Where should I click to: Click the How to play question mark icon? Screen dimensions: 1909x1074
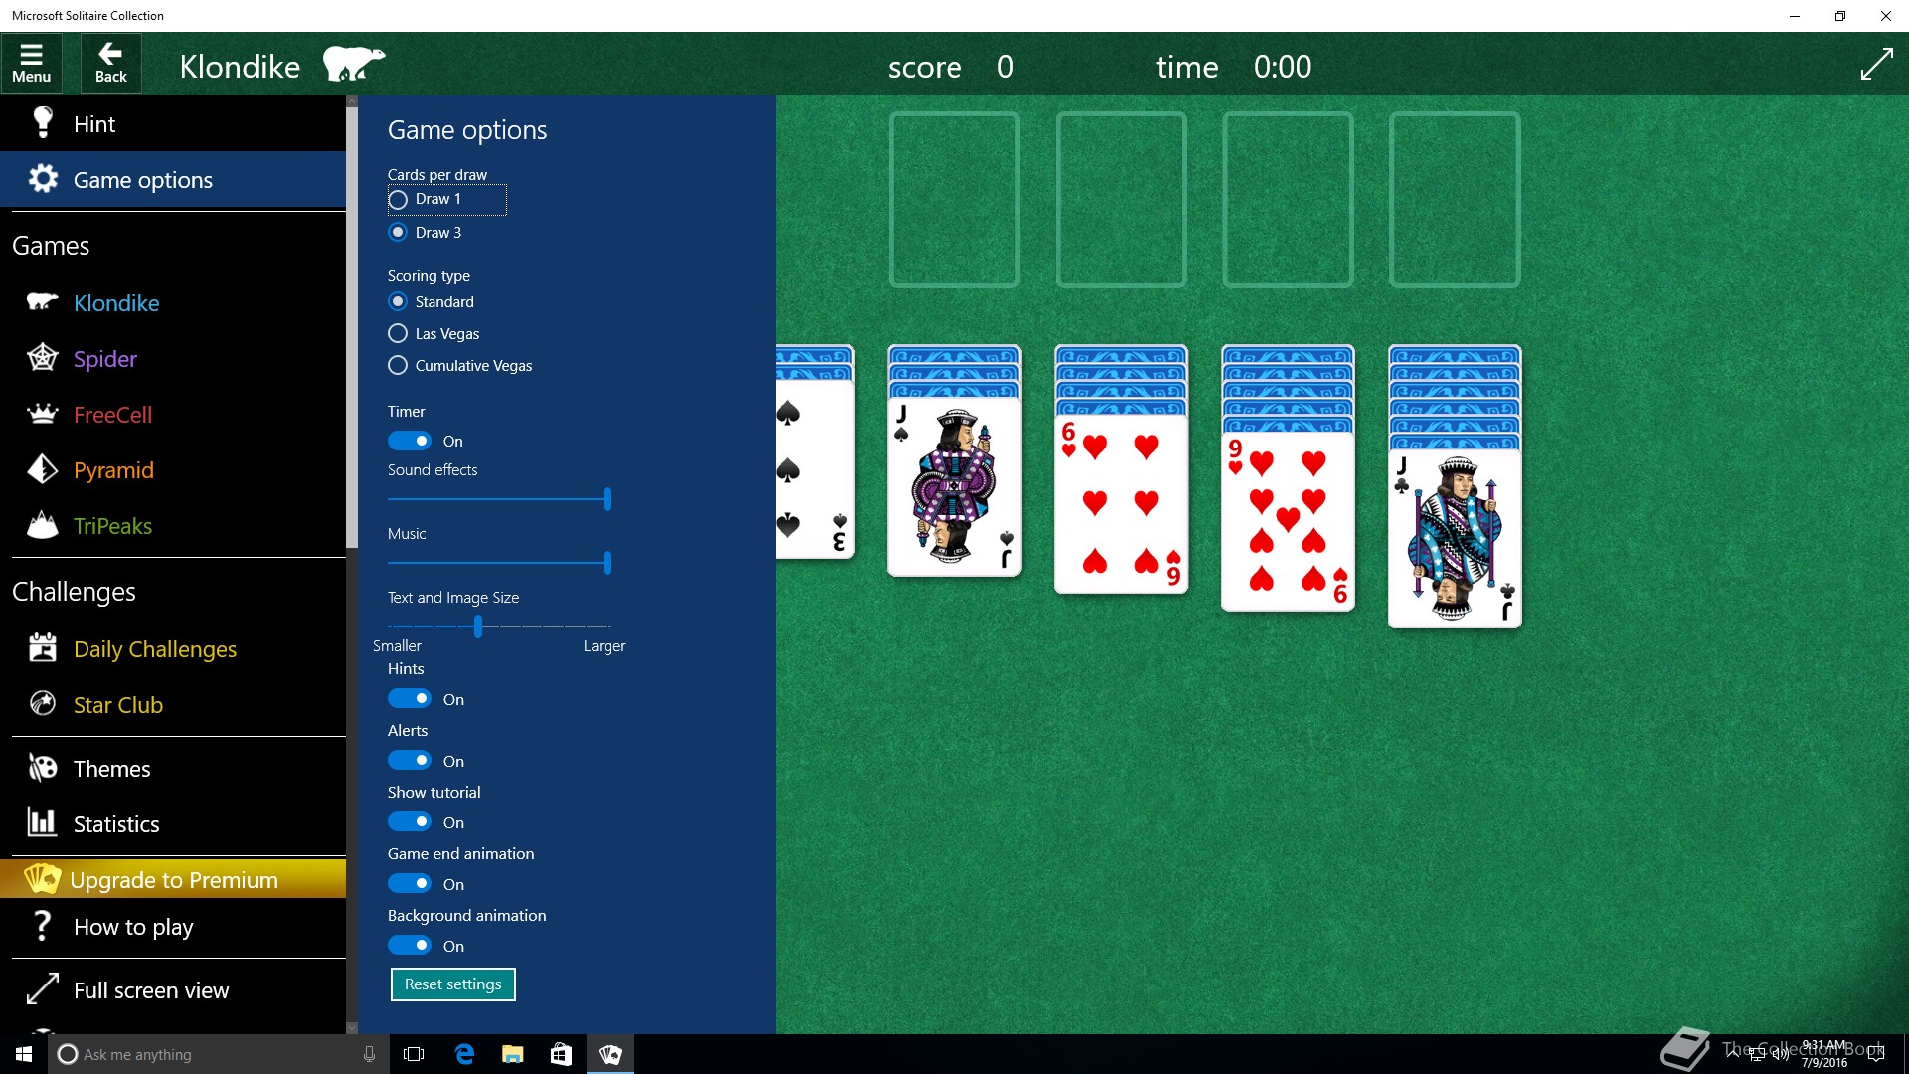click(x=43, y=926)
